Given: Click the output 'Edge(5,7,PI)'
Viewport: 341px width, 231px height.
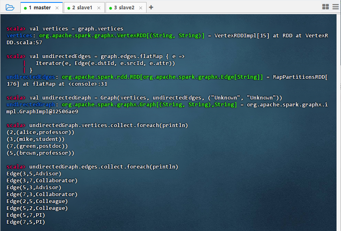Looking at the screenshot, I should click(26, 215).
